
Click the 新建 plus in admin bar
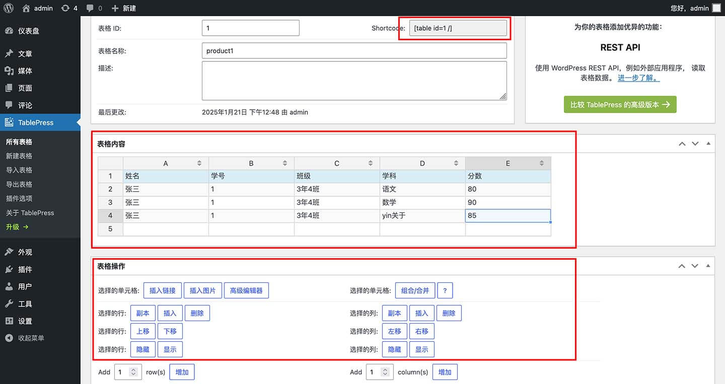pos(115,9)
